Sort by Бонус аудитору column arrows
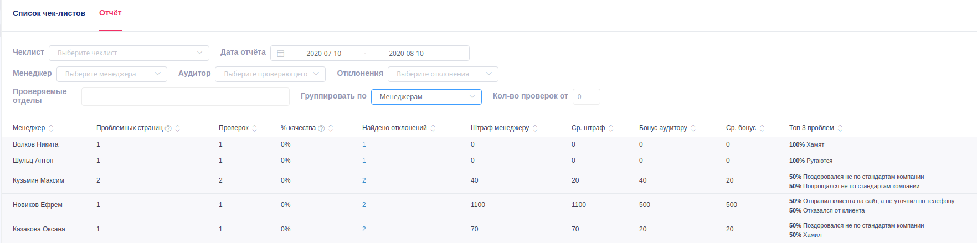 (x=693, y=128)
